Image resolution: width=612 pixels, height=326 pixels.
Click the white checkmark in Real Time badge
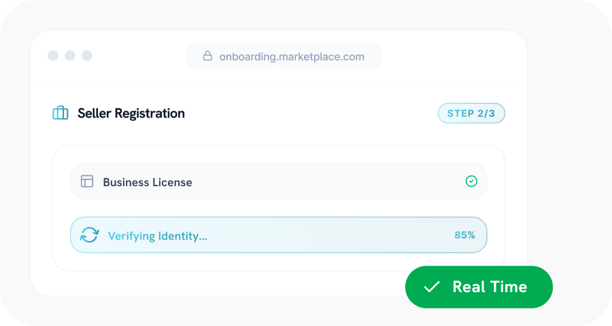click(x=432, y=287)
